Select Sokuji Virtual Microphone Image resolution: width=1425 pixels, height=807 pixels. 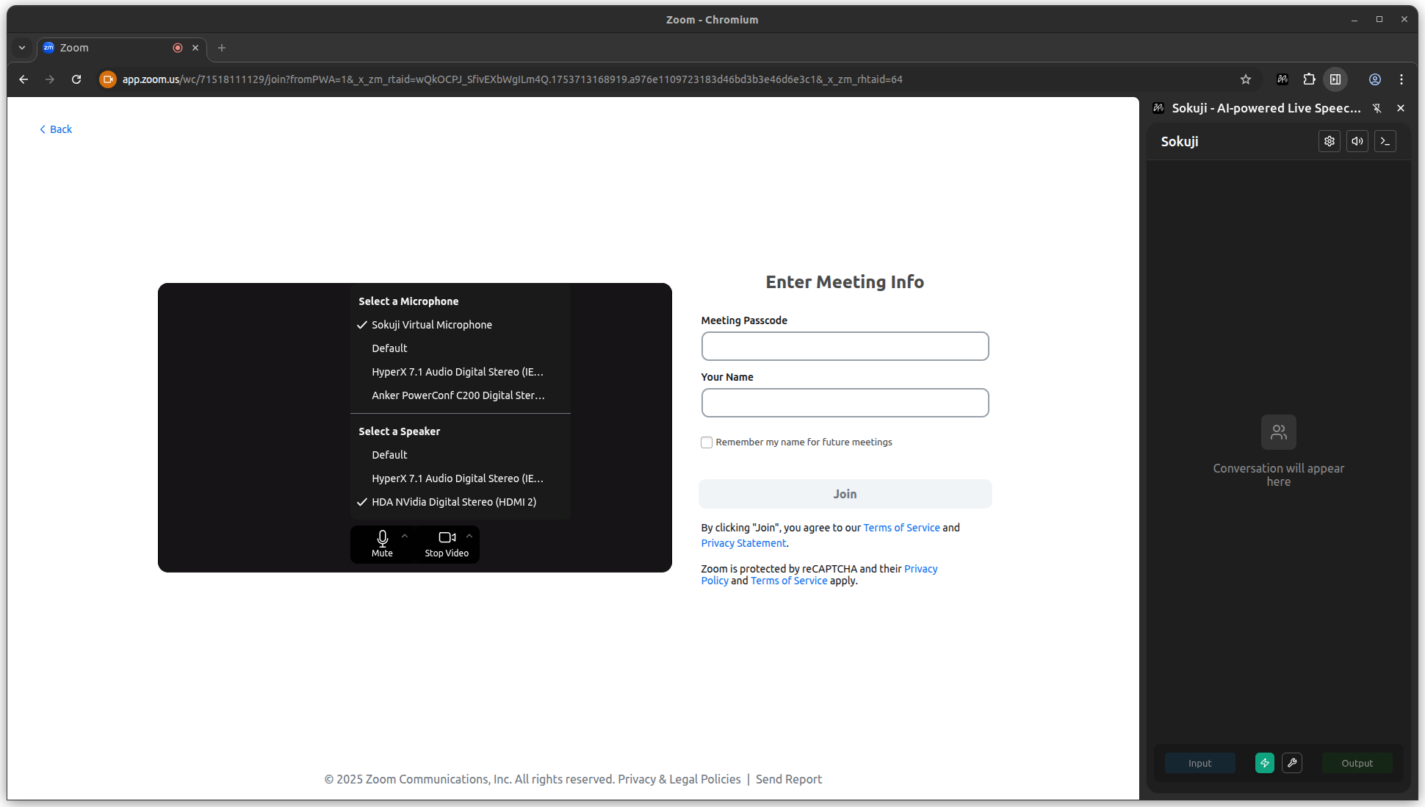click(461, 325)
